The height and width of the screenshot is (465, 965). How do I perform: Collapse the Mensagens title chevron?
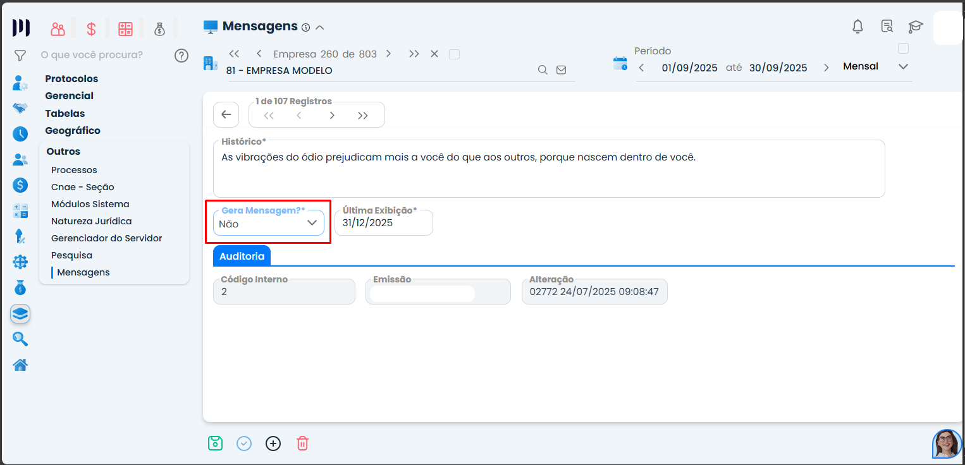(x=319, y=27)
